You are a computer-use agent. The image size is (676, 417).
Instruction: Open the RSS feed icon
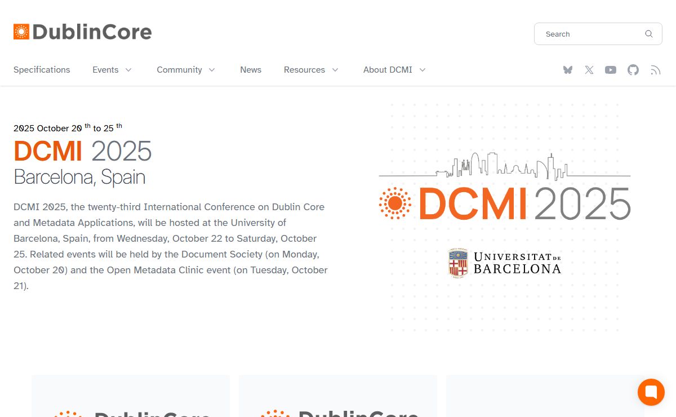[655, 70]
